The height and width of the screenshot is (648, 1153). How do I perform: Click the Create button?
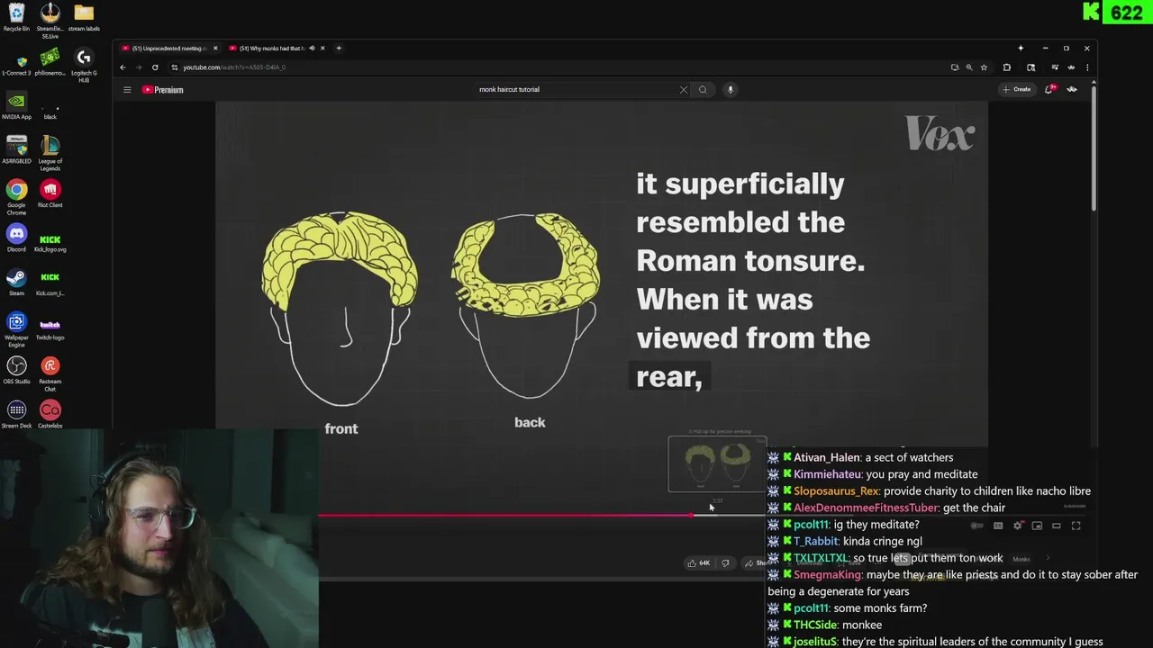tap(1017, 89)
